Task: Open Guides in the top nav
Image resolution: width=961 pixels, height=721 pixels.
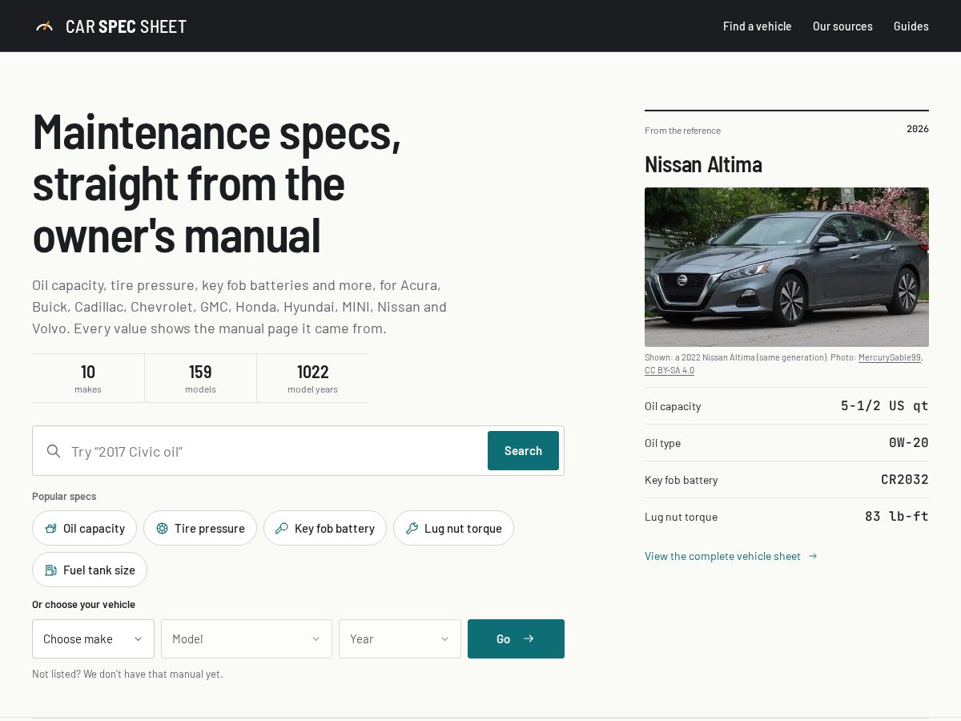Action: [x=911, y=26]
